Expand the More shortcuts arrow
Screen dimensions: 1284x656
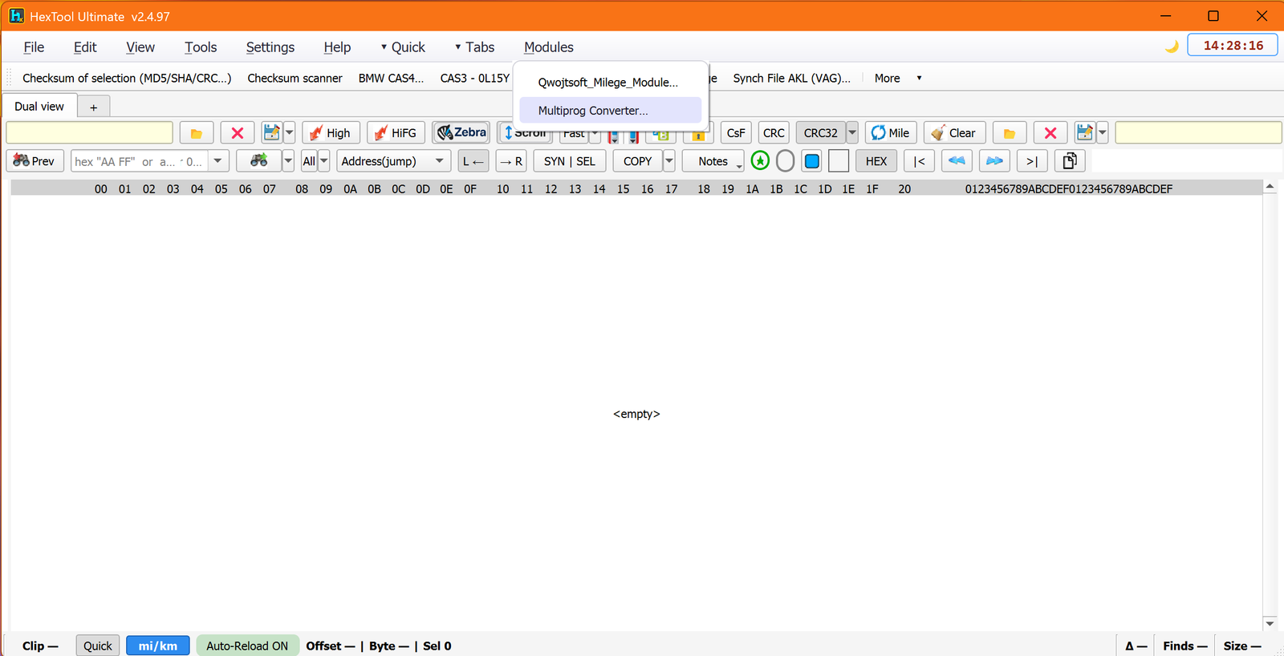tap(919, 78)
